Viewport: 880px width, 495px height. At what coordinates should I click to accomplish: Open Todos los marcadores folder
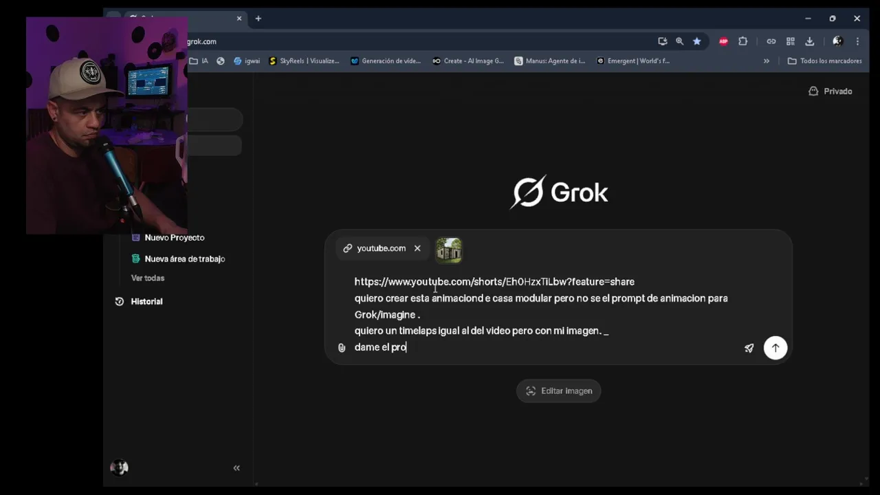click(x=824, y=60)
